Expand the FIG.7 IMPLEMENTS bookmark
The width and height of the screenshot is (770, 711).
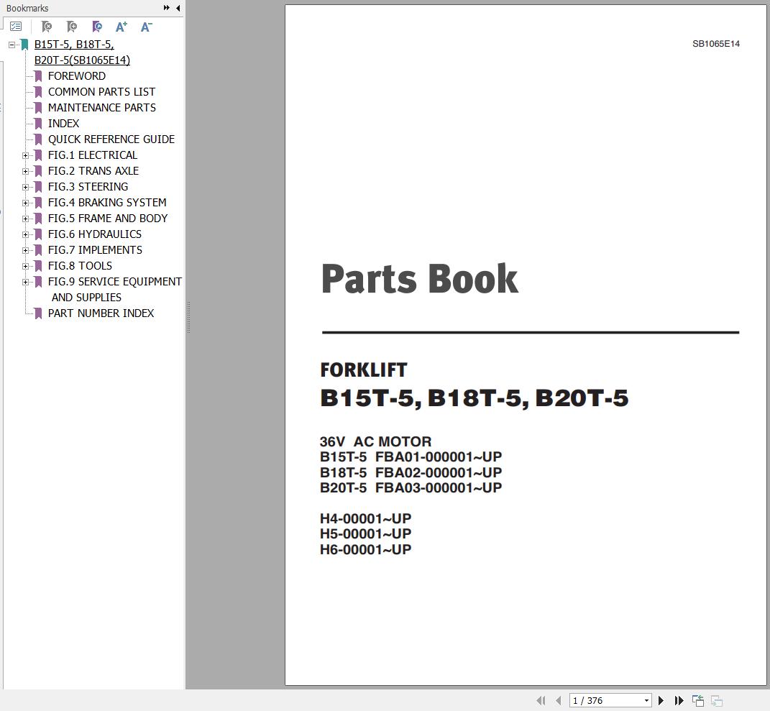[x=26, y=250]
